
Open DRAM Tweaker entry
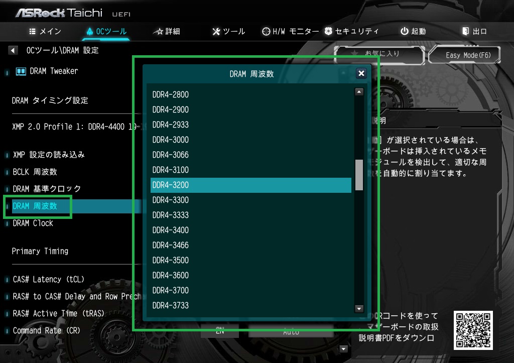[x=54, y=71]
